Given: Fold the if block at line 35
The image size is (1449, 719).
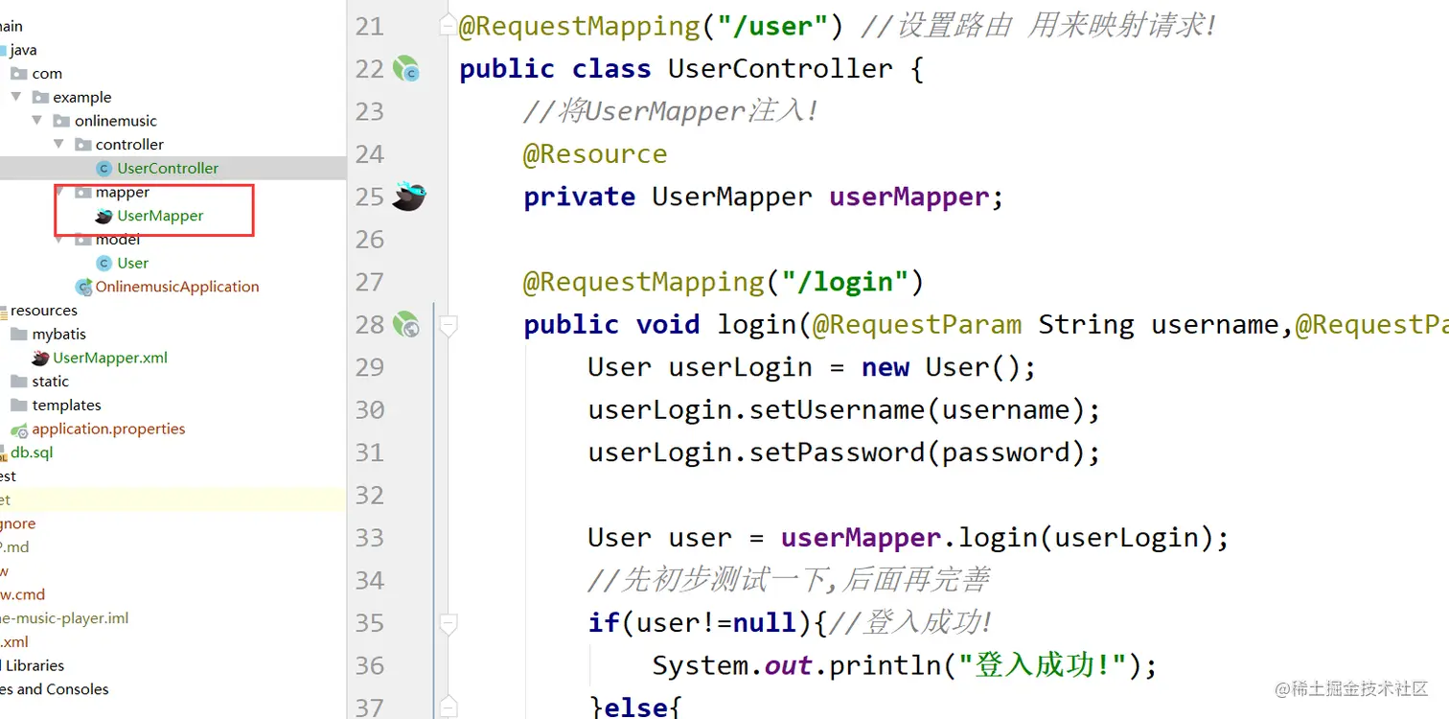Looking at the screenshot, I should pyautogui.click(x=448, y=623).
